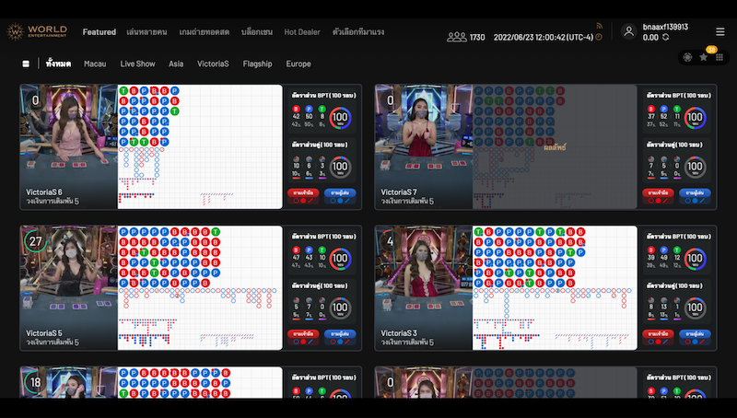Click the green T icon in VictoriaS 3 stats
The width and height of the screenshot is (737, 418).
pos(677,250)
